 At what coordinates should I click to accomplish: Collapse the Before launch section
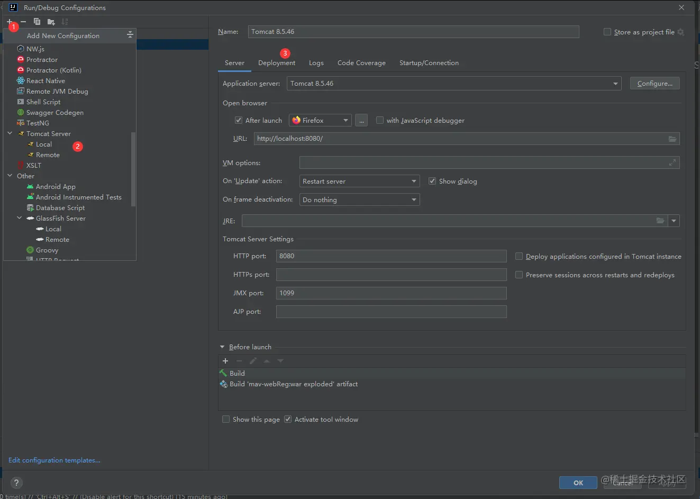pyautogui.click(x=222, y=347)
